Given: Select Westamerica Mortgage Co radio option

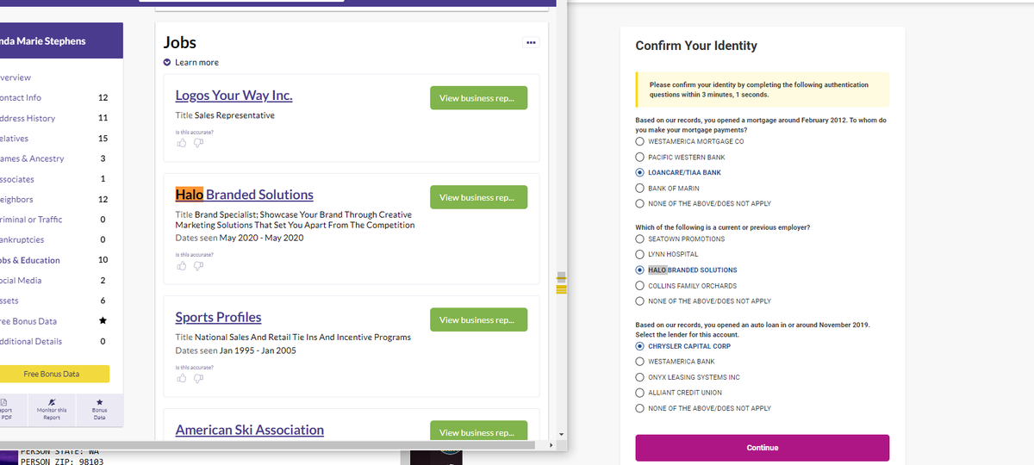Looking at the screenshot, I should 639,141.
